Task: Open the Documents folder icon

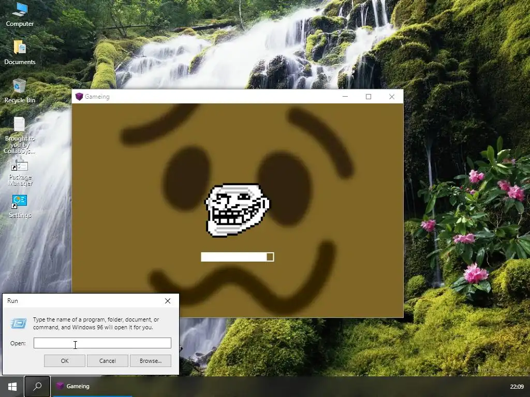Action: [20, 52]
